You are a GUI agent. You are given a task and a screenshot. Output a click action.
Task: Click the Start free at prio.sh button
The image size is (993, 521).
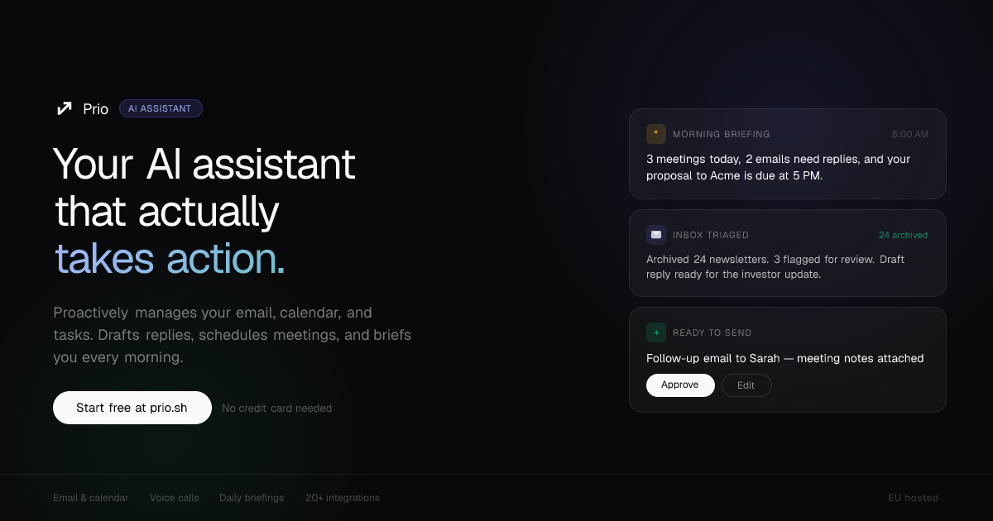pyautogui.click(x=132, y=407)
